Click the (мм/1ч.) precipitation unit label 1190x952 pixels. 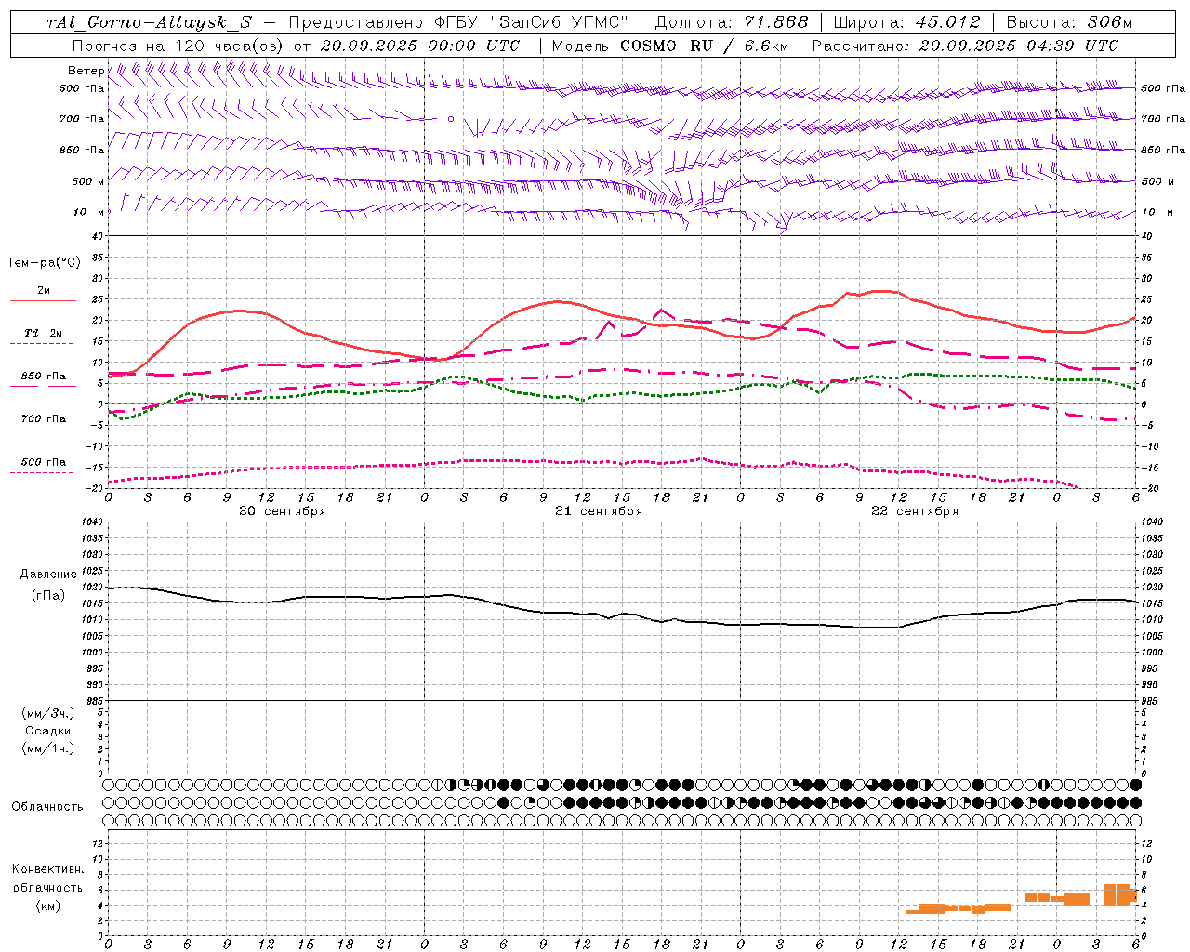click(x=48, y=748)
